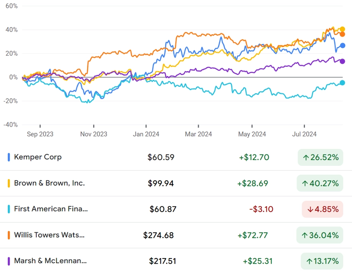352x272 pixels.
Task: Click the $274.68 price value
Action: [x=159, y=235]
